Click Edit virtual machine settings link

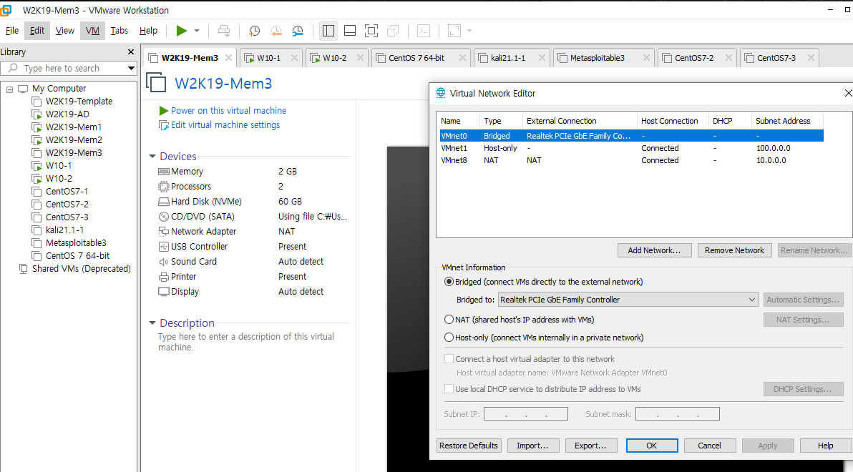(x=225, y=125)
